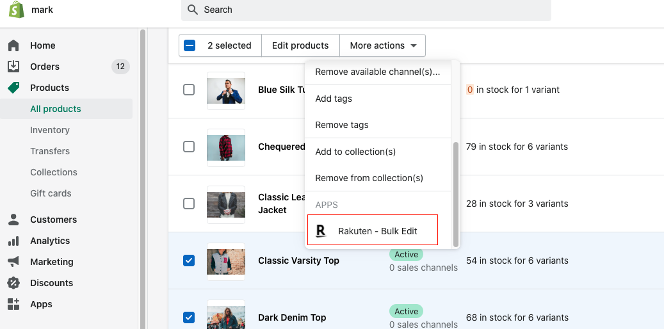
Task: Open the Dark Denim Top thumbnail
Action: click(x=226, y=315)
